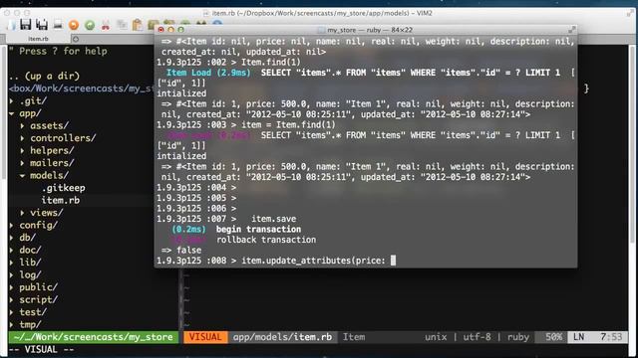Expand the mailers folder arrow
The width and height of the screenshot is (638, 358).
22,163
